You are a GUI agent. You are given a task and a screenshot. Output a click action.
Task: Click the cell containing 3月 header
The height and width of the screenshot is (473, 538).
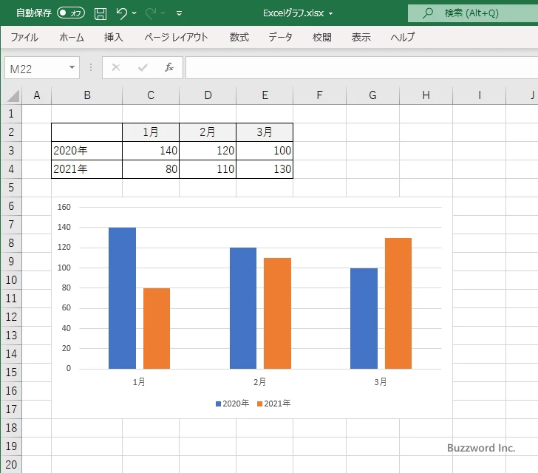click(265, 132)
